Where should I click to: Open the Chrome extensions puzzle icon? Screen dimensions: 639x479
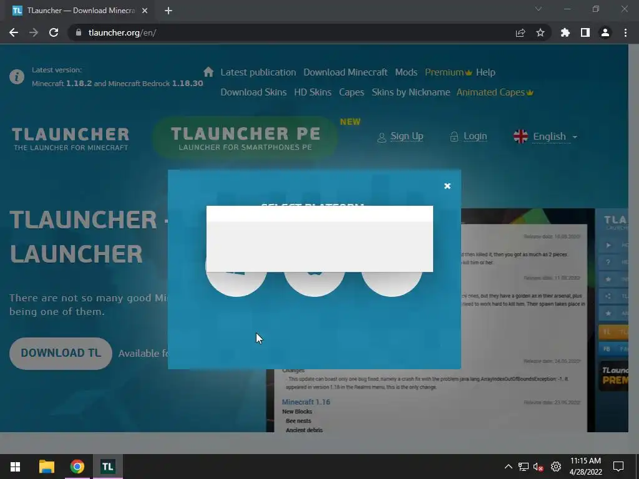click(565, 32)
